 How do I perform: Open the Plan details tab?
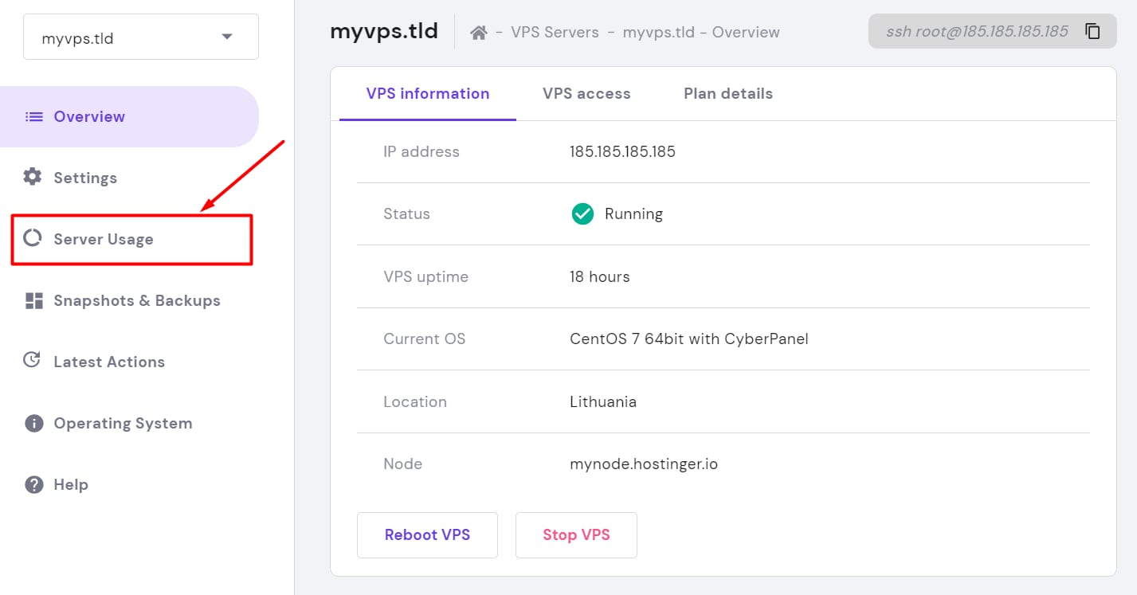pos(727,93)
